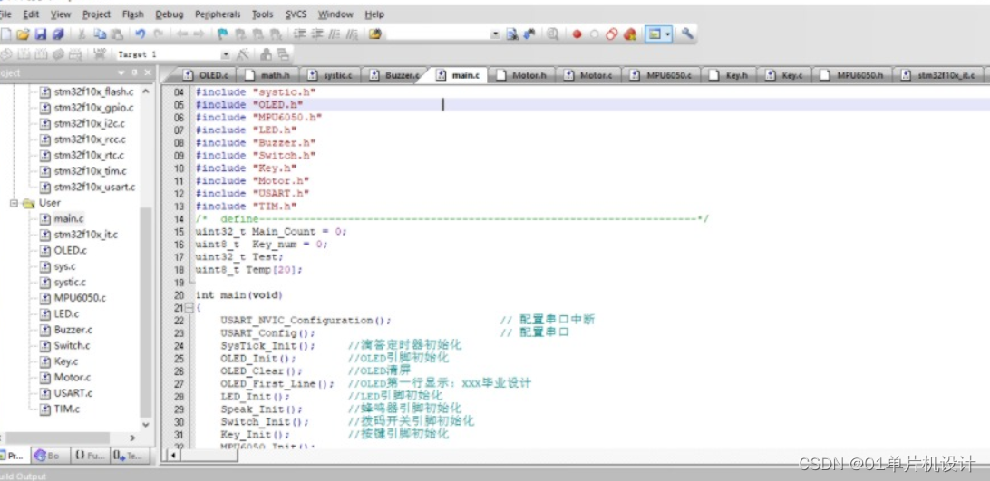This screenshot has height=481, width=990.
Task: Open the Flash menu
Action: click(132, 14)
